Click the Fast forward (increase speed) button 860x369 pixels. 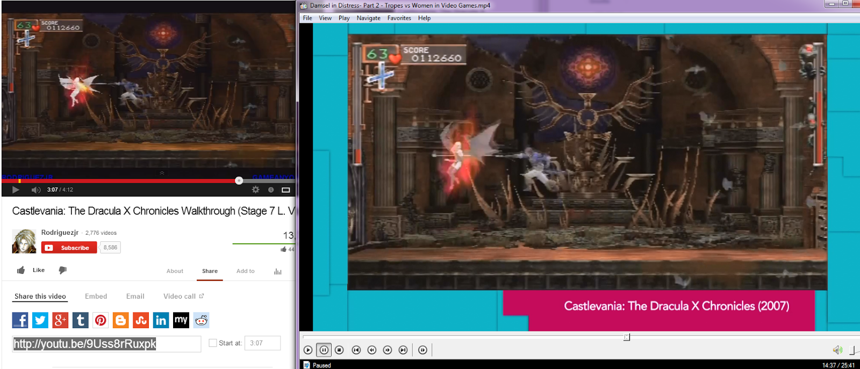click(x=388, y=350)
